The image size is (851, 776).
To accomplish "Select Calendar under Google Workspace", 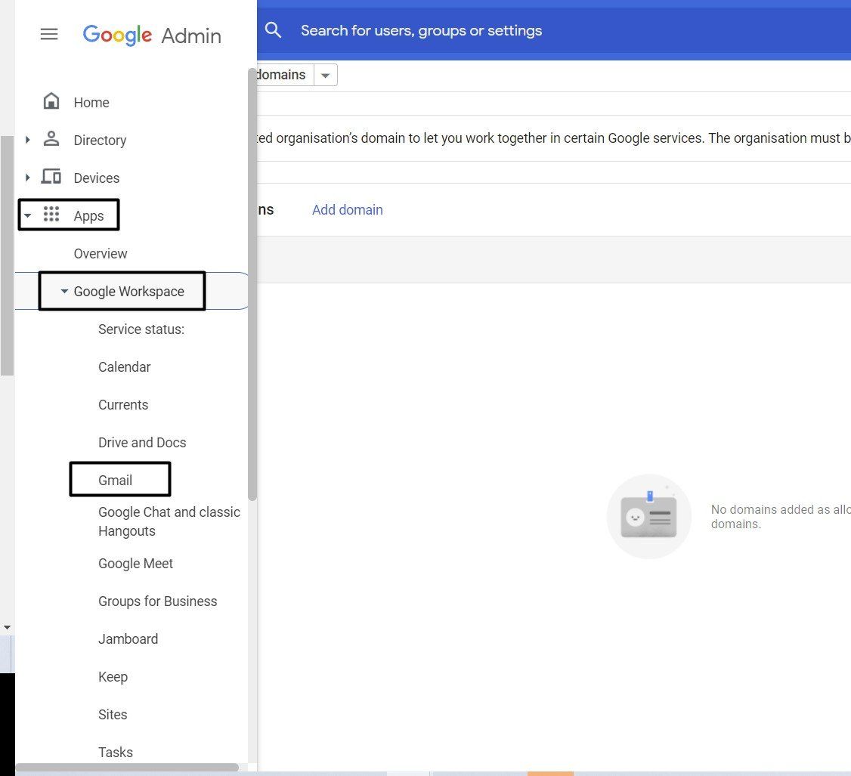I will [x=124, y=366].
